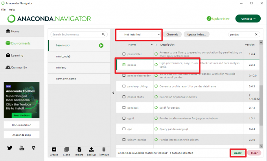The image size is (267, 161).
Task: Click the status circle icon for pandas
Action: tap(156, 65)
